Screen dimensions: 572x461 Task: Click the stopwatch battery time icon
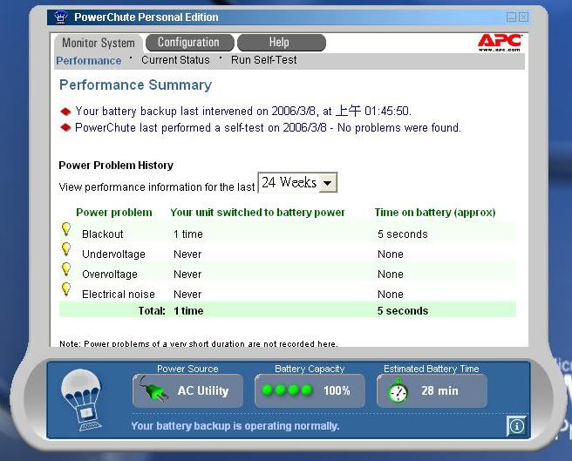398,390
